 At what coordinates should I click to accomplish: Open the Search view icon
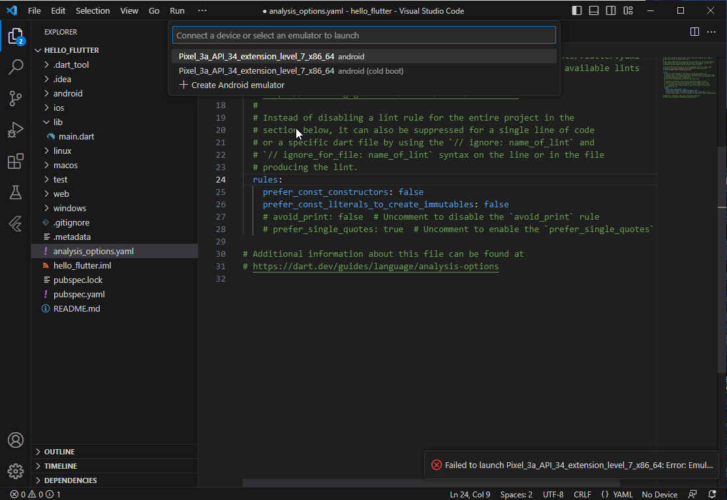point(15,67)
